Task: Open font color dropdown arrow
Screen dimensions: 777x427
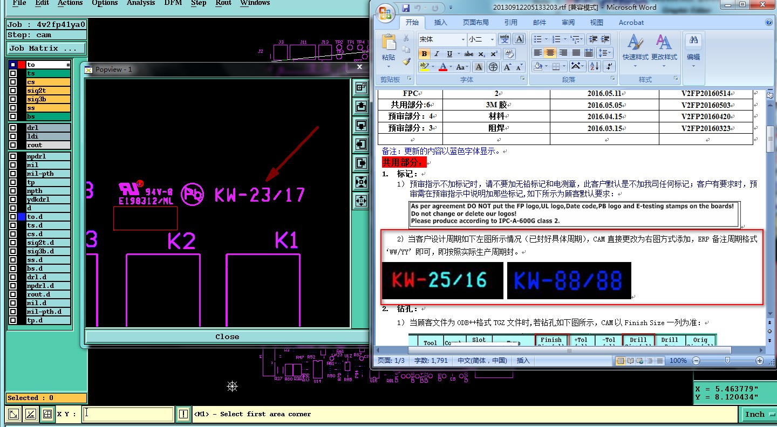Action: coord(451,67)
